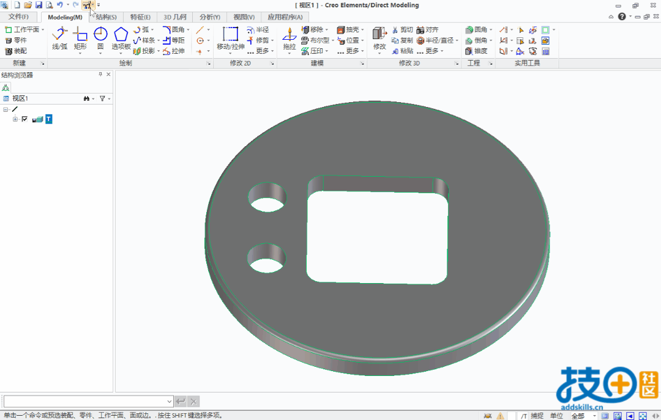This screenshot has width=661, height=420.
Task: Collapse the ribbon with the up-arrow icon
Action: (611, 17)
